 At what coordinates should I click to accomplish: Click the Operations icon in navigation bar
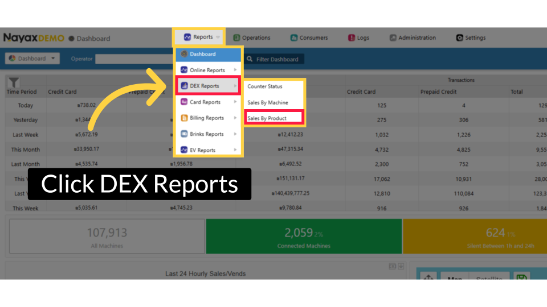pos(236,38)
